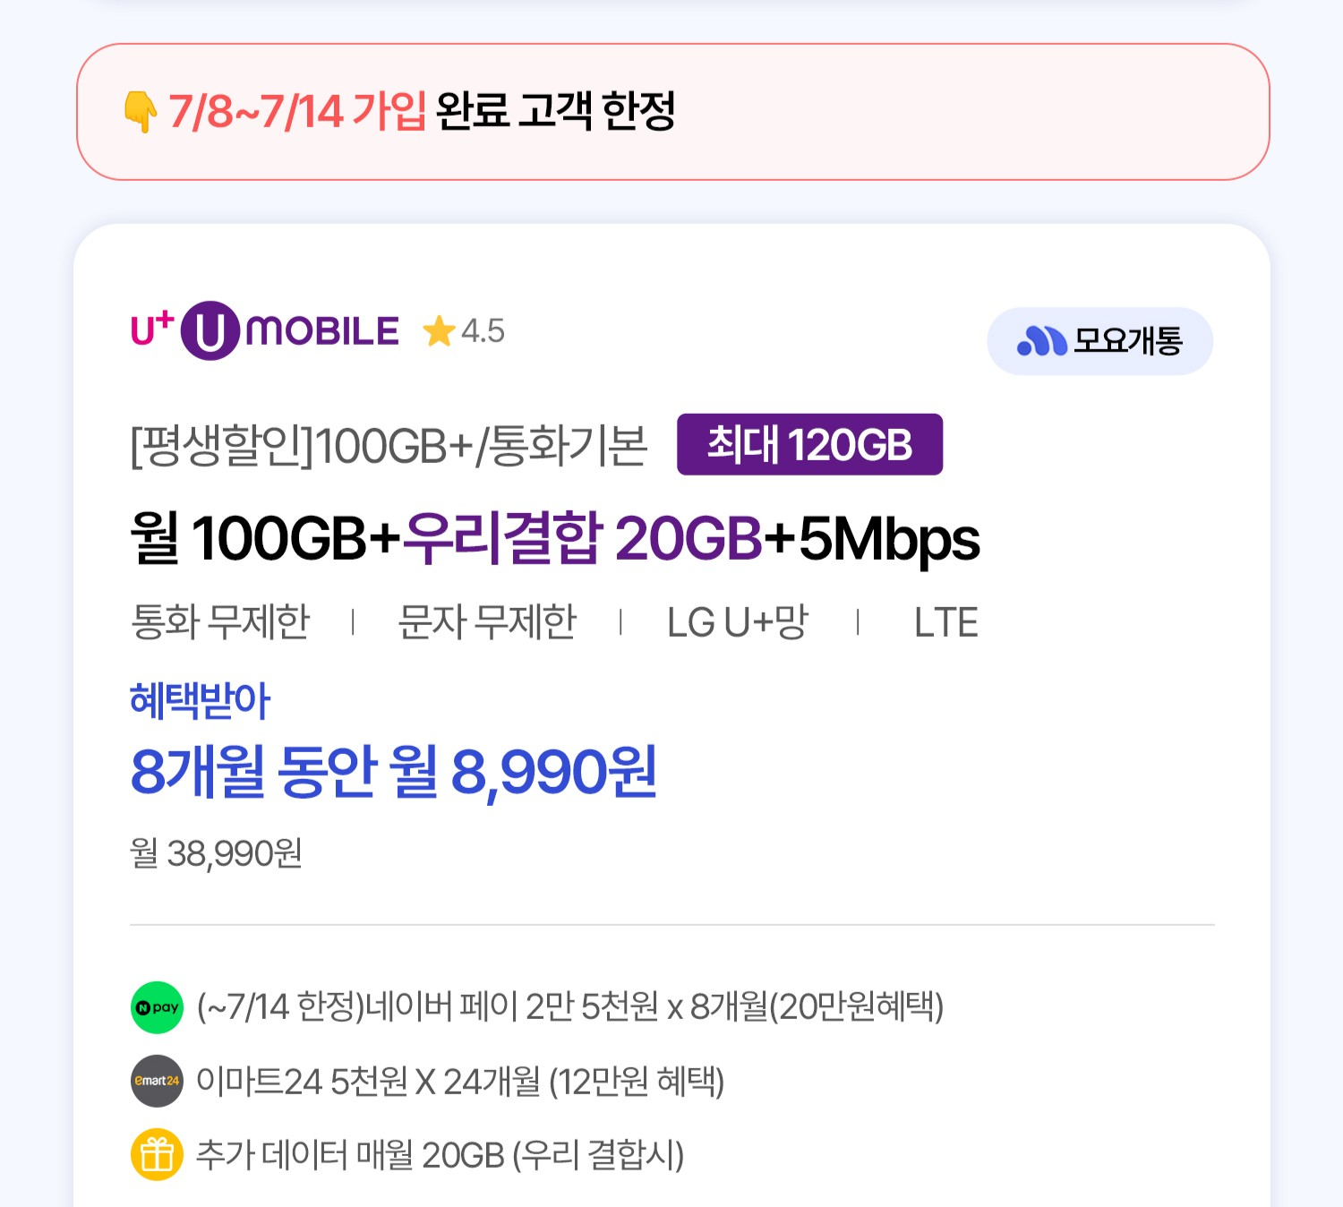Open the 7/8~7/14 가입 promotion banner
Viewport: 1343px width, 1207px height.
tap(671, 112)
